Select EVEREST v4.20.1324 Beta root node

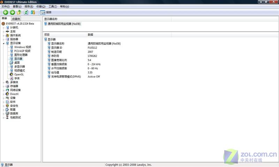(x=20, y=24)
